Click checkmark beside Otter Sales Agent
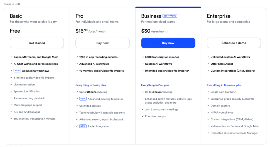Screen dimensions: 270x147 [x=208, y=64]
